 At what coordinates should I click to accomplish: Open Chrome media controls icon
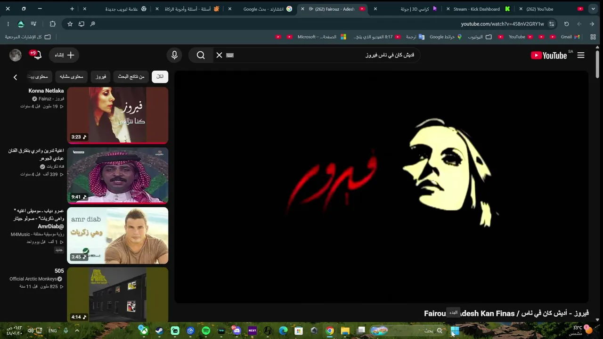(33, 24)
